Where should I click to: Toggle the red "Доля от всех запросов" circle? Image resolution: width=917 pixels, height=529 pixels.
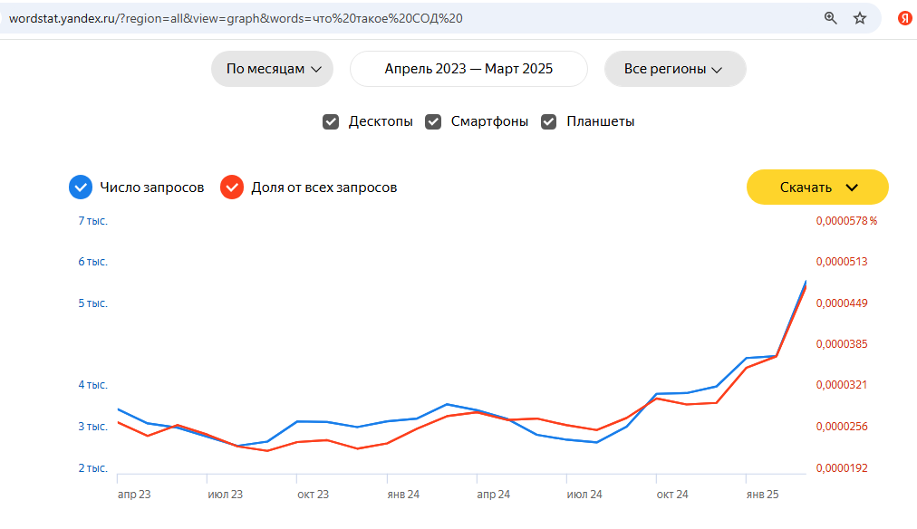pyautogui.click(x=232, y=188)
